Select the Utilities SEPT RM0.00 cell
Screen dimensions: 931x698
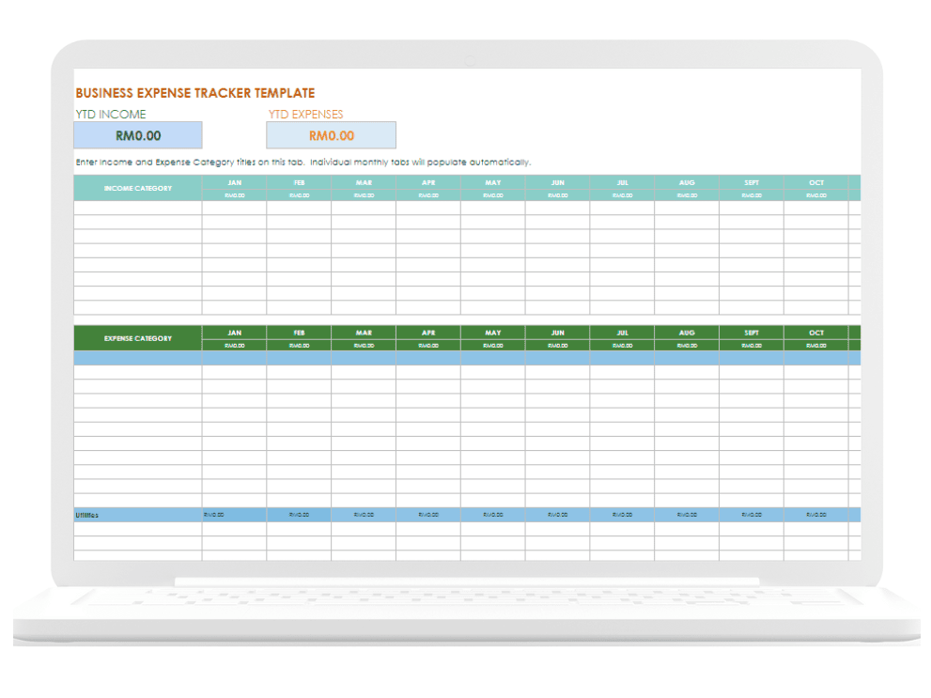pos(752,515)
